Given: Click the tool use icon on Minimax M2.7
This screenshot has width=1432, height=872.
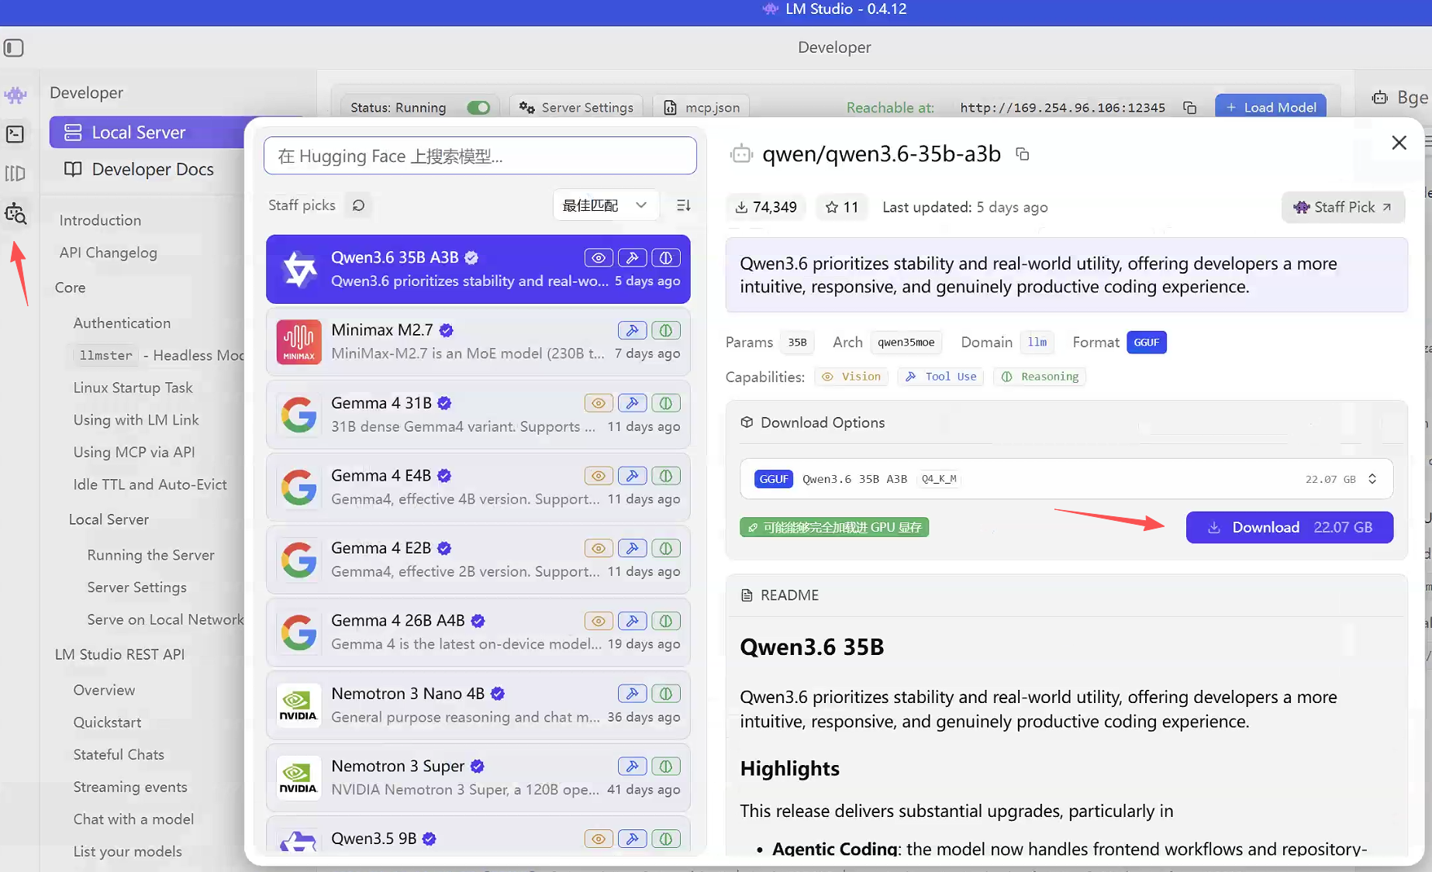Looking at the screenshot, I should coord(633,330).
